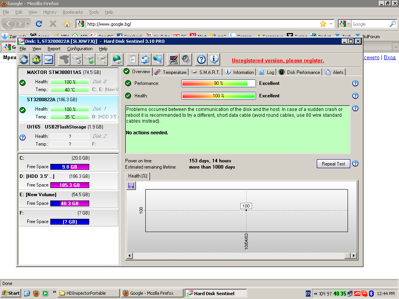Screen dimensions: 399x299
Task: Click the 'Unregistered version, please register' link
Action: [x=278, y=60]
